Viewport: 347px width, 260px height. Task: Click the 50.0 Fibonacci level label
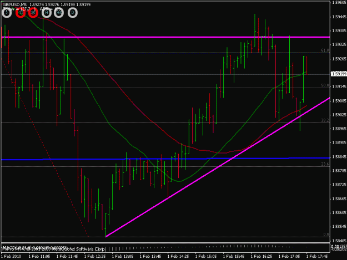(325, 85)
